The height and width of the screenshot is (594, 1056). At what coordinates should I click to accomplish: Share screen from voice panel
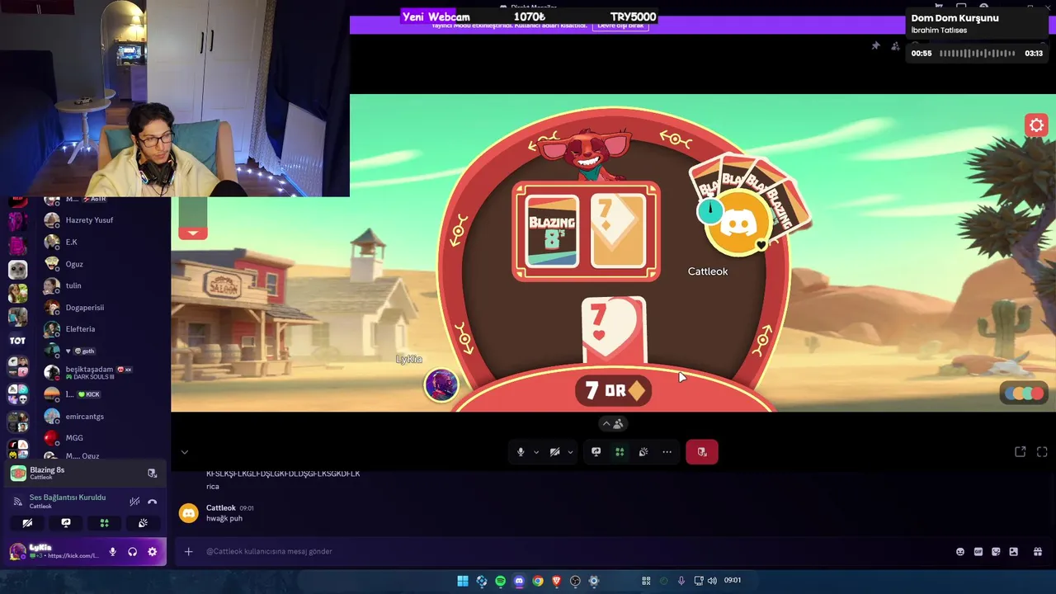pos(66,523)
